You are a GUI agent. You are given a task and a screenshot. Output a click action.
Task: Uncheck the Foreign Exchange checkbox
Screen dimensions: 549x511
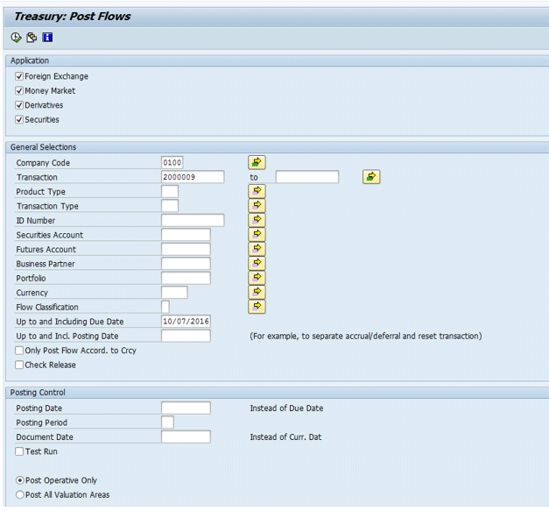coord(19,77)
